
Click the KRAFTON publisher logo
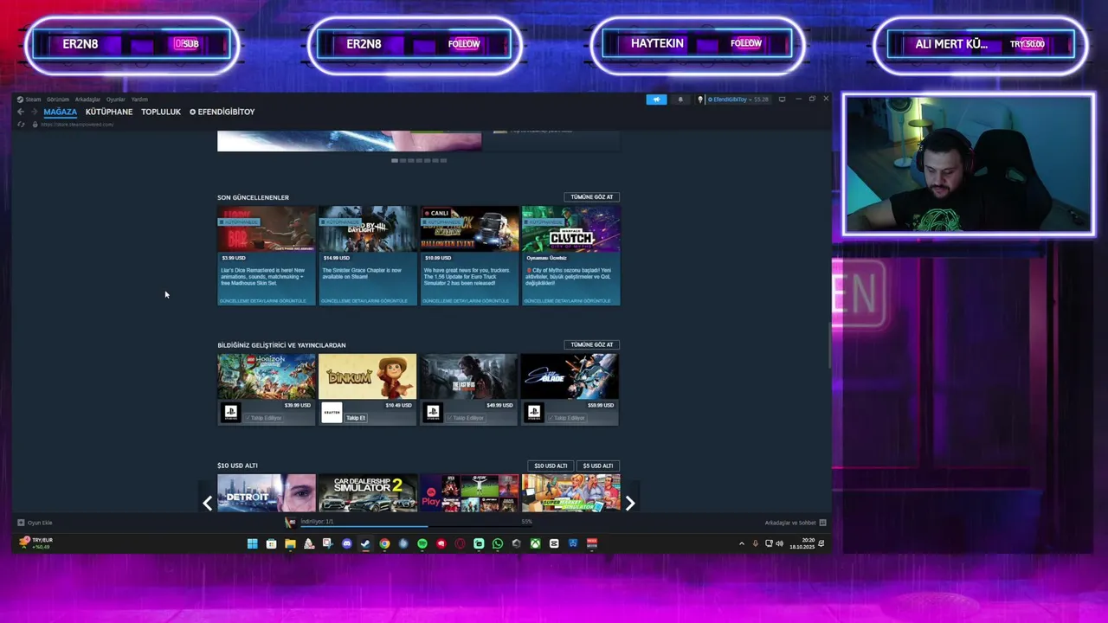click(332, 413)
